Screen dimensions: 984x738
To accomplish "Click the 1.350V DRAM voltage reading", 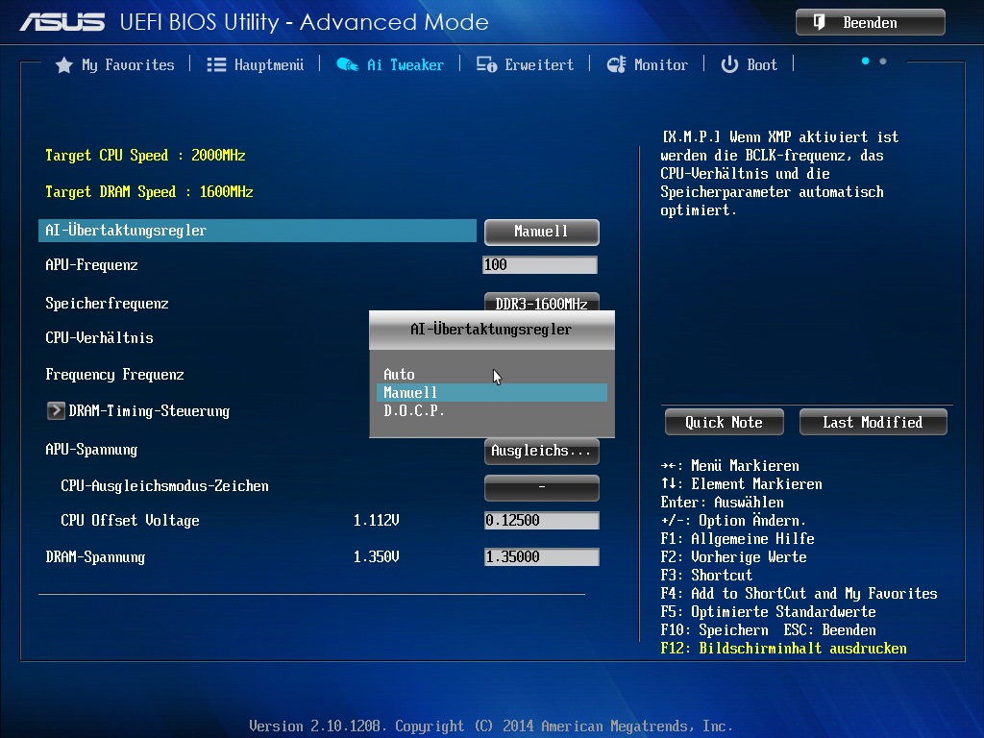I will [x=377, y=556].
